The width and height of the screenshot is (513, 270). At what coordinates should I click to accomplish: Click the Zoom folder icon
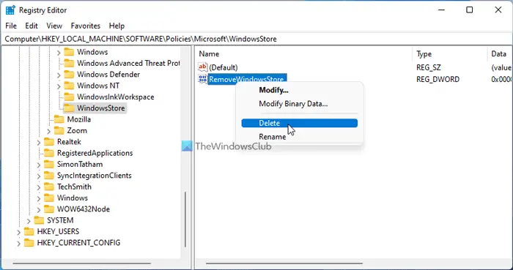click(x=59, y=130)
